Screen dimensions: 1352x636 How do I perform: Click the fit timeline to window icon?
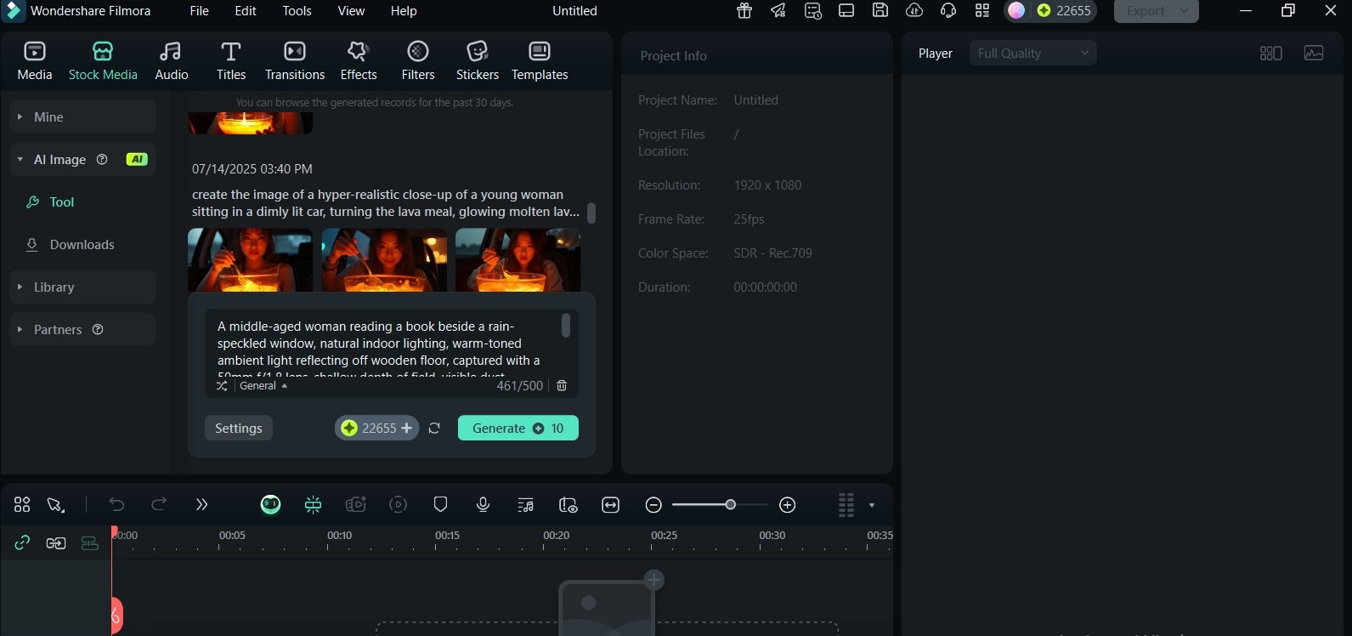click(x=610, y=504)
